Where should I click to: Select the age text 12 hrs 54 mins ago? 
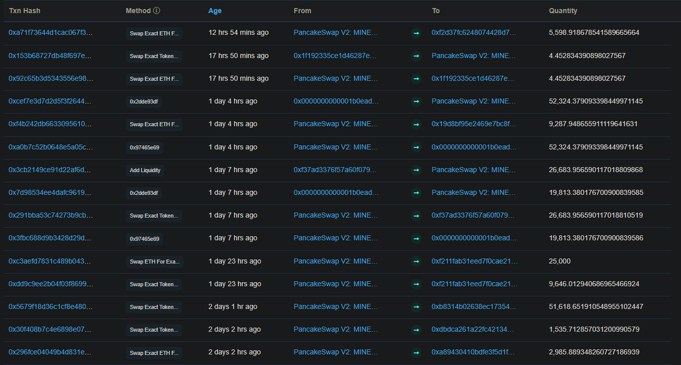click(x=238, y=33)
